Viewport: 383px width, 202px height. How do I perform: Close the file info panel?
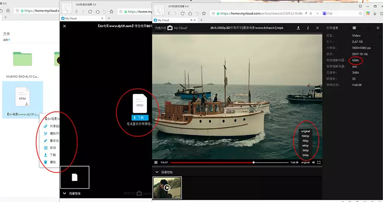coord(378,28)
